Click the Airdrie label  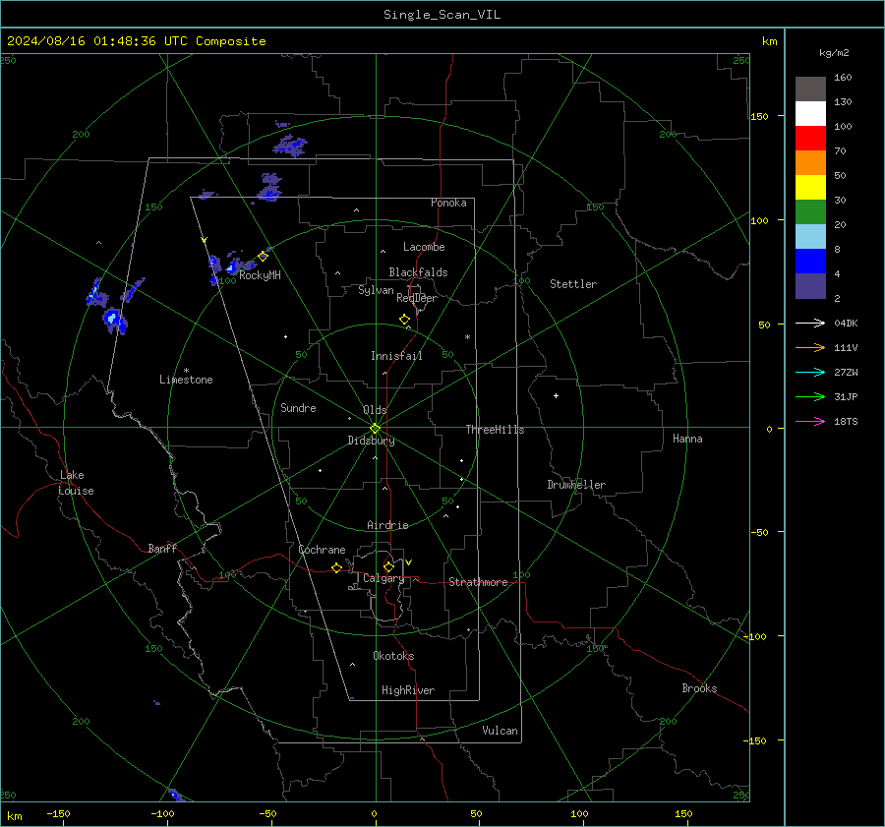click(x=387, y=525)
